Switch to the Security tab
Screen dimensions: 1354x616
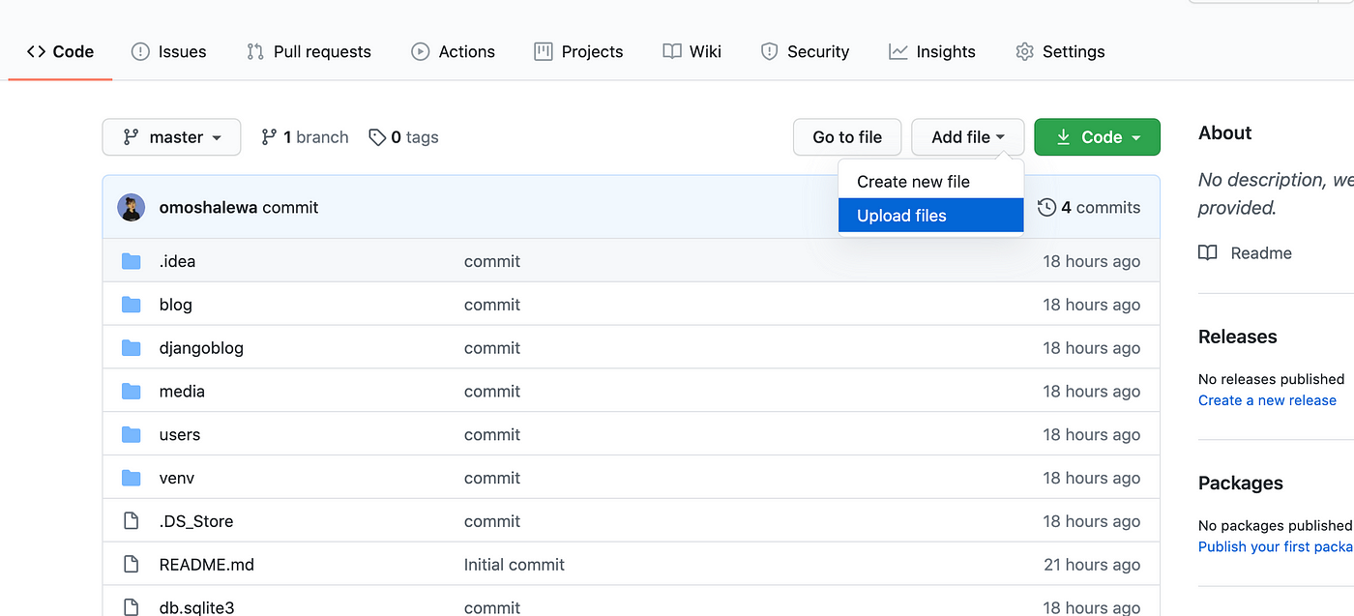point(805,51)
